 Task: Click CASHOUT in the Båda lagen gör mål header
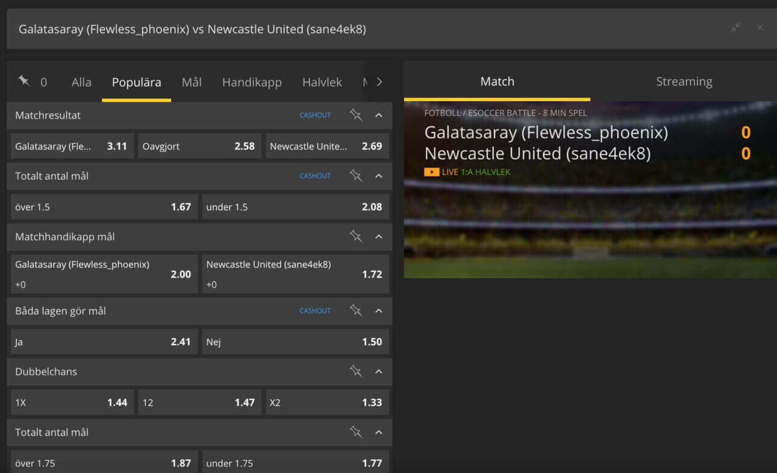click(315, 311)
